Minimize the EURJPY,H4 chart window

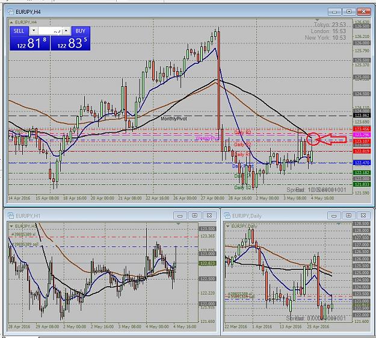coord(334,11)
